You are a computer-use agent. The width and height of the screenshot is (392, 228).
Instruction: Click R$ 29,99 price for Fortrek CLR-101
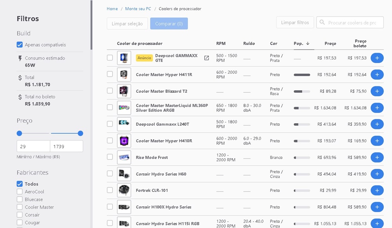point(328,190)
